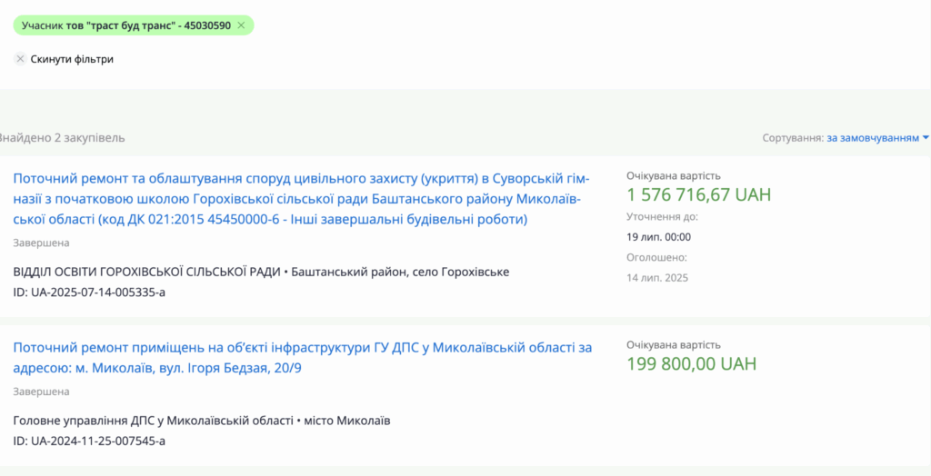Click the Сортування label
931x476 pixels.
[793, 138]
